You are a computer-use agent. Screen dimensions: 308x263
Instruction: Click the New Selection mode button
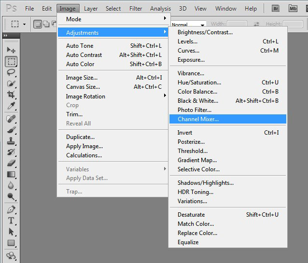[x=38, y=24]
